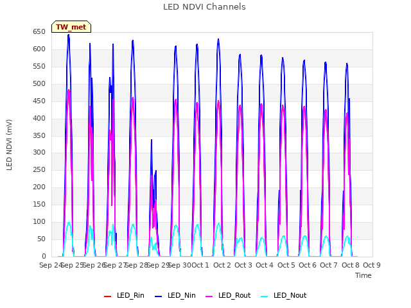The width and height of the screenshot is (411, 308).
Task: Click the cyan LED_Nout legend color marker
Action: 265,296
